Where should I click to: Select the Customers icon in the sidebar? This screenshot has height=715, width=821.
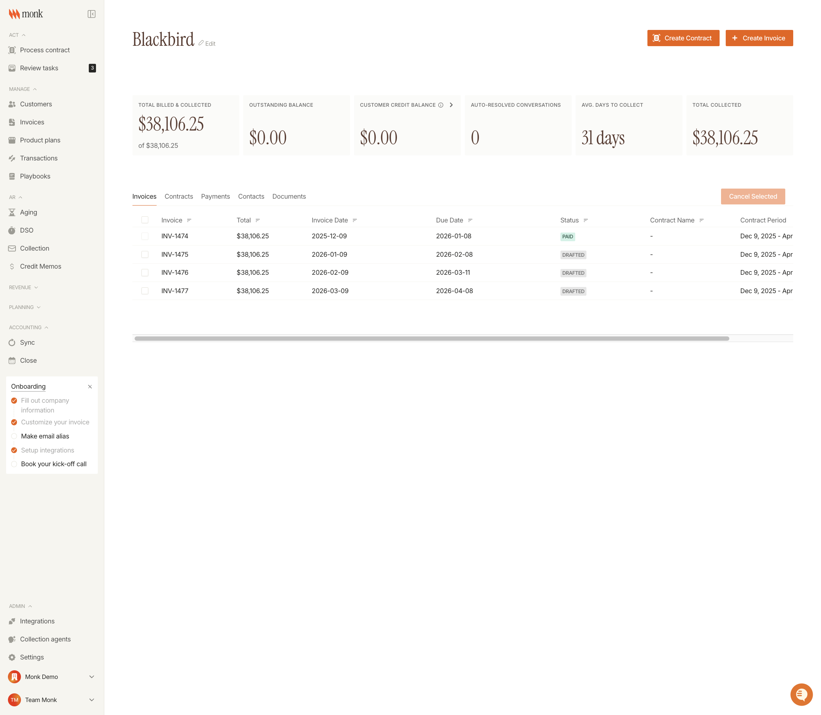pos(12,104)
